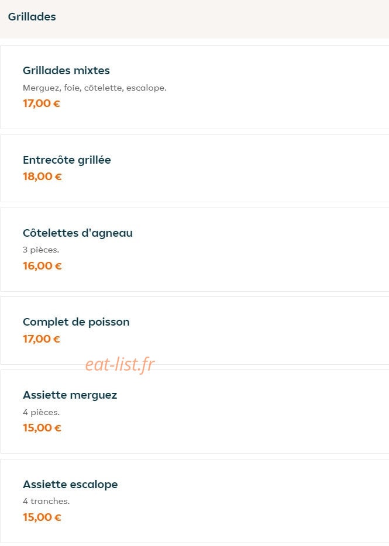Select the Entrecôte grillée item title
Image resolution: width=389 pixels, height=546 pixels.
coord(67,160)
